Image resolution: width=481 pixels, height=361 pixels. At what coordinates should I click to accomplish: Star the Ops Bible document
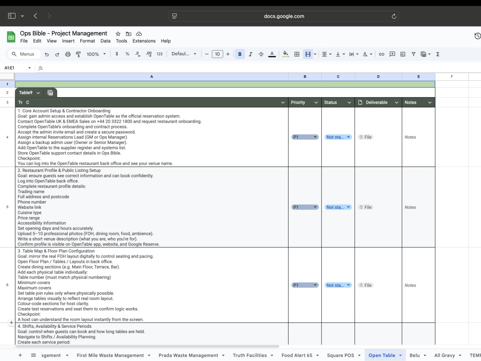pos(118,34)
